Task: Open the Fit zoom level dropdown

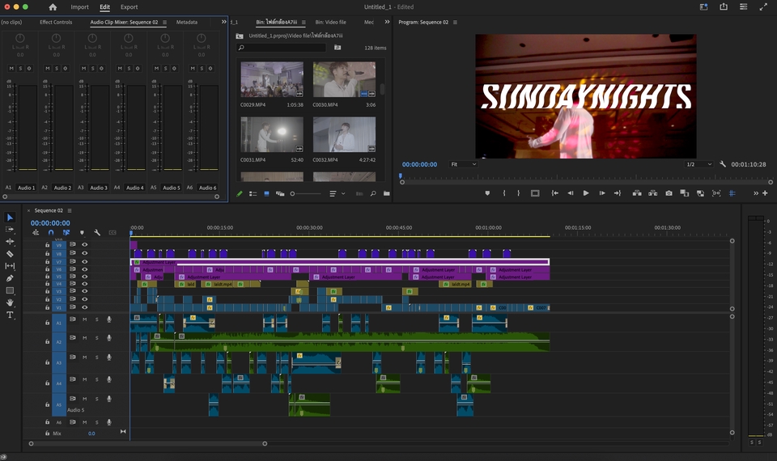Action: point(463,164)
